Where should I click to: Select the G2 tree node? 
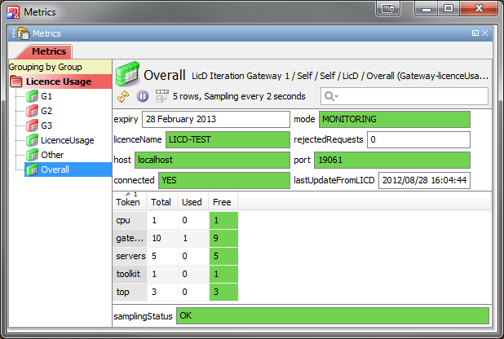pos(46,111)
